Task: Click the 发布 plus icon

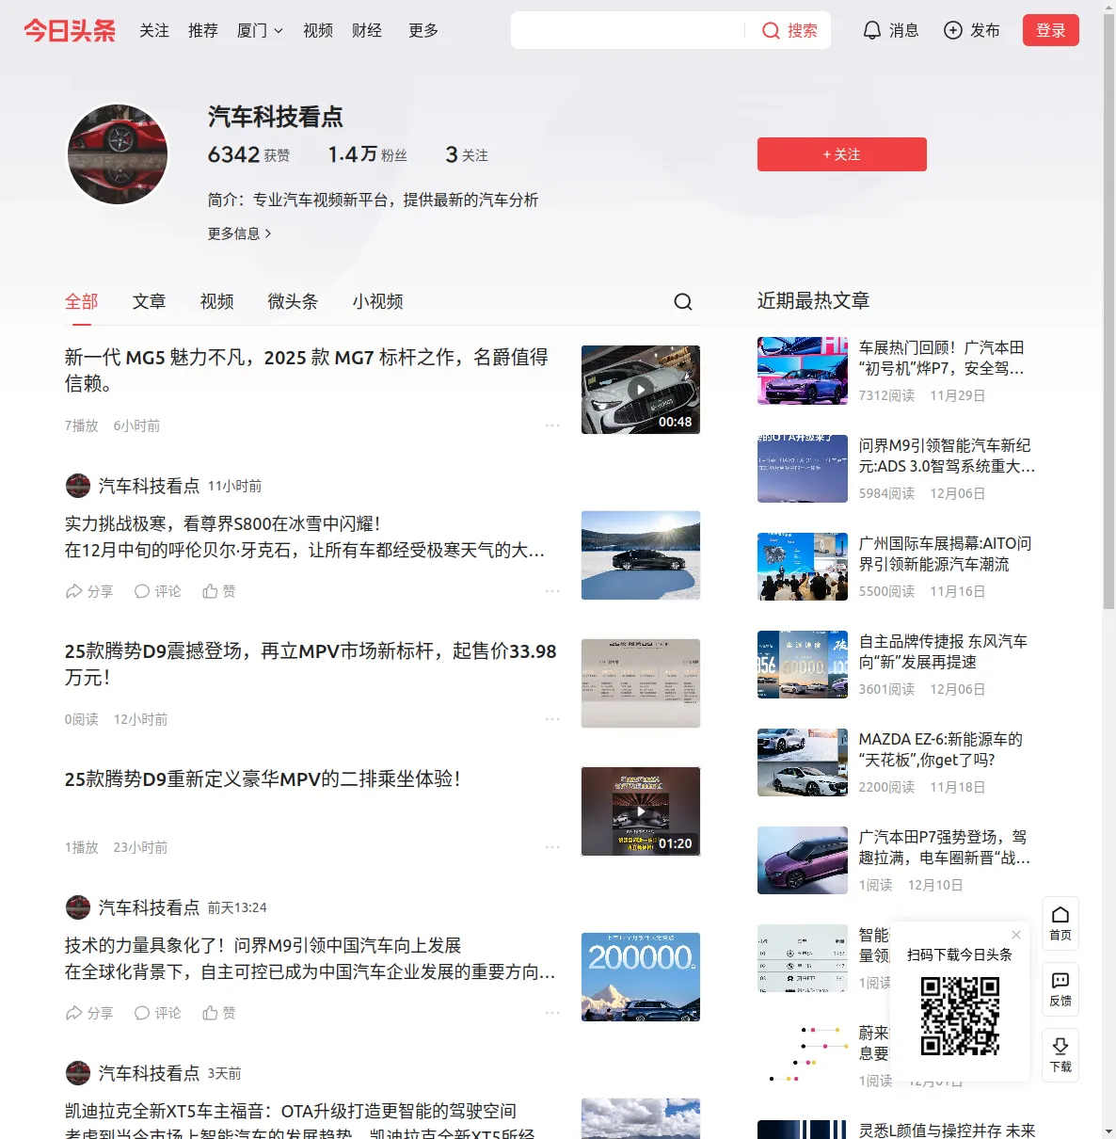Action: point(953,30)
